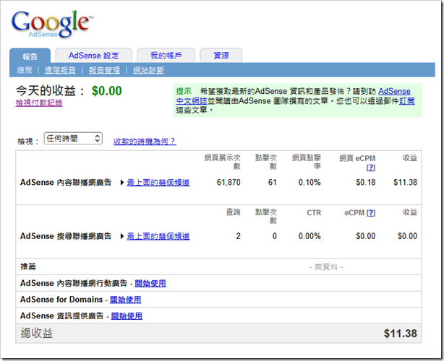Click 開始使用 for AdSense 資訊提供廣告

[127, 316]
